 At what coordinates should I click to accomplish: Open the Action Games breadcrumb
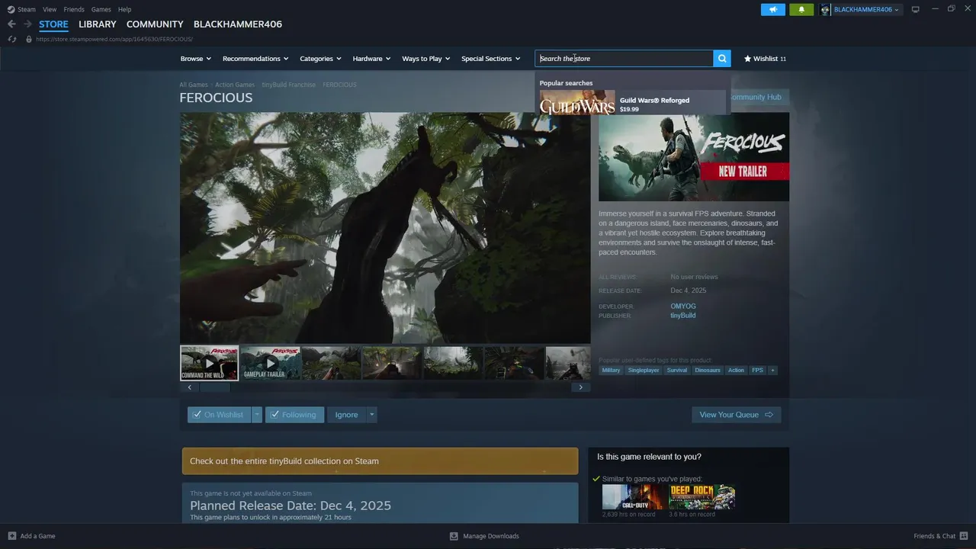pos(235,85)
